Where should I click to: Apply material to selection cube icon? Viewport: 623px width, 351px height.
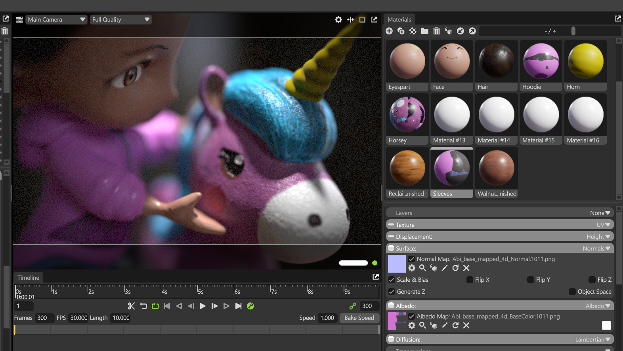(449, 31)
